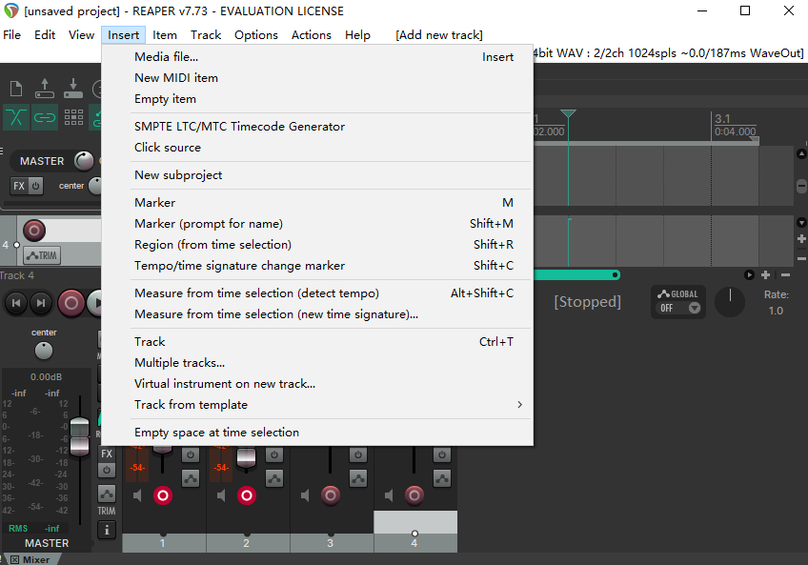This screenshot has height=565, width=808.
Task: Click the monitoring speaker icon on mixer track 1
Action: tap(137, 495)
